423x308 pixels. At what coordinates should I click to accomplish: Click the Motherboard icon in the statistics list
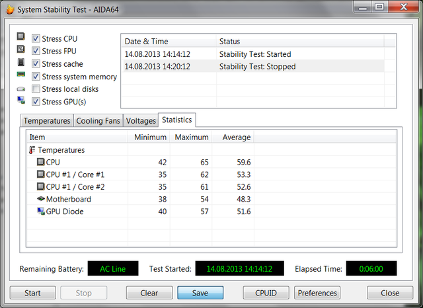pyautogui.click(x=40, y=199)
